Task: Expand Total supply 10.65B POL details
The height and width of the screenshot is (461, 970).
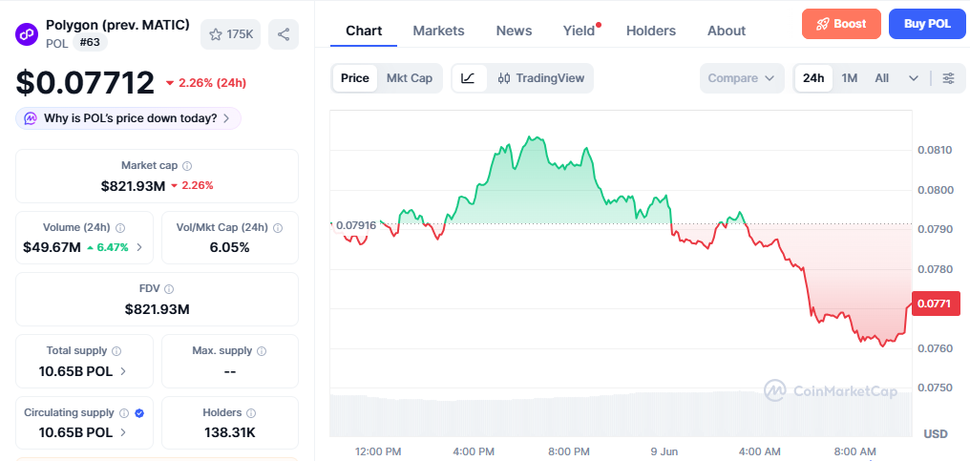Action: click(123, 371)
